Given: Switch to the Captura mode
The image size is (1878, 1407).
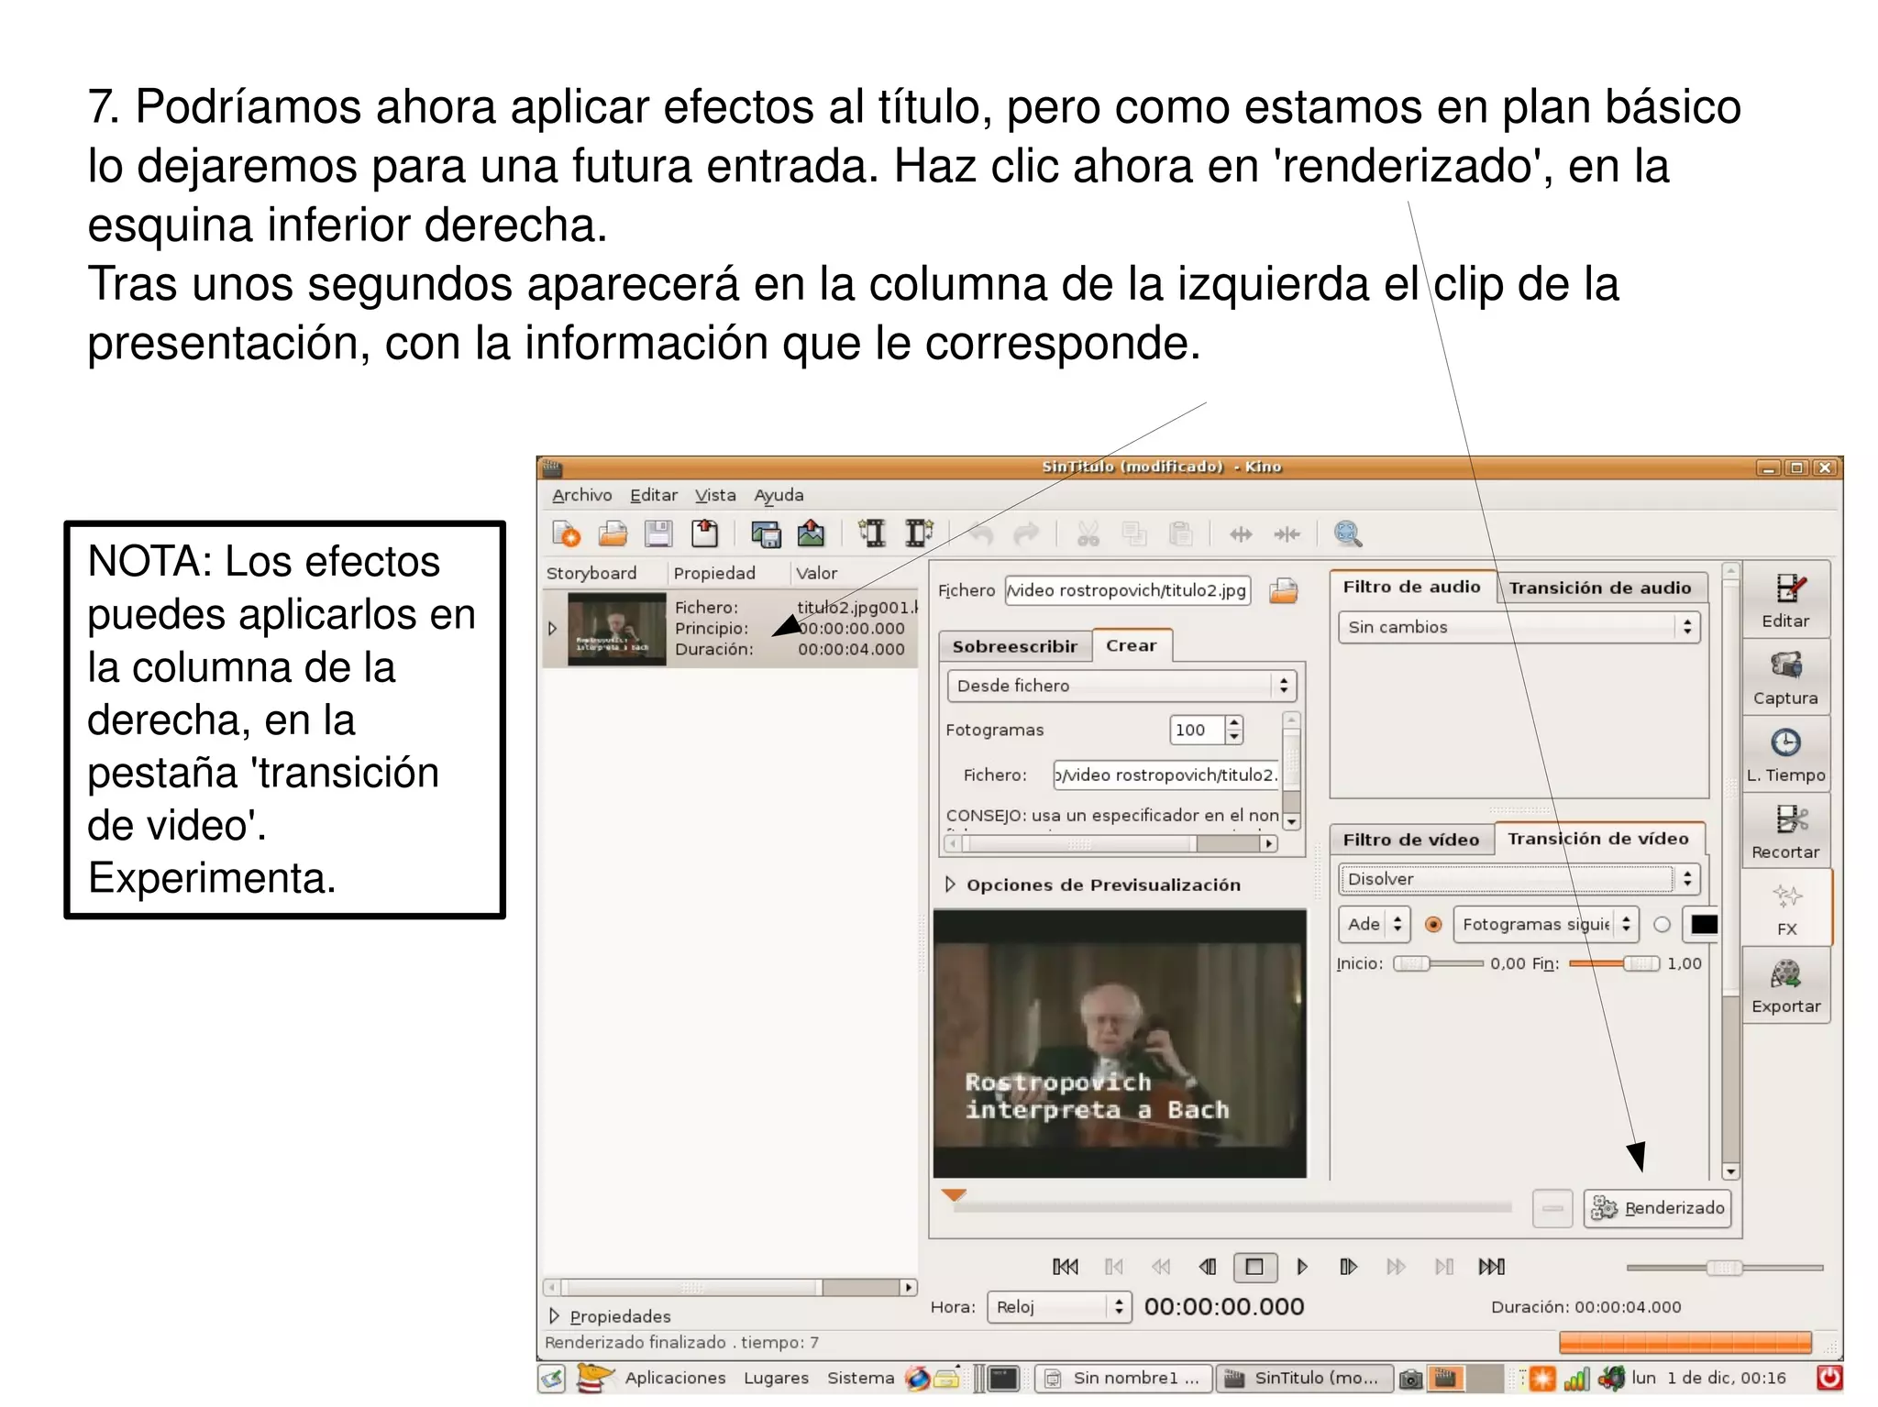Looking at the screenshot, I should click(1785, 676).
